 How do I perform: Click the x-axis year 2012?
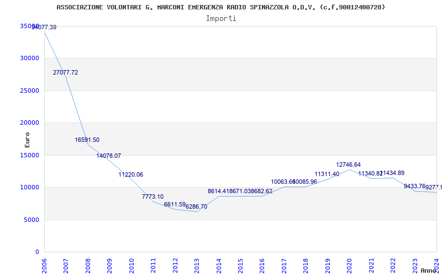[175, 266]
